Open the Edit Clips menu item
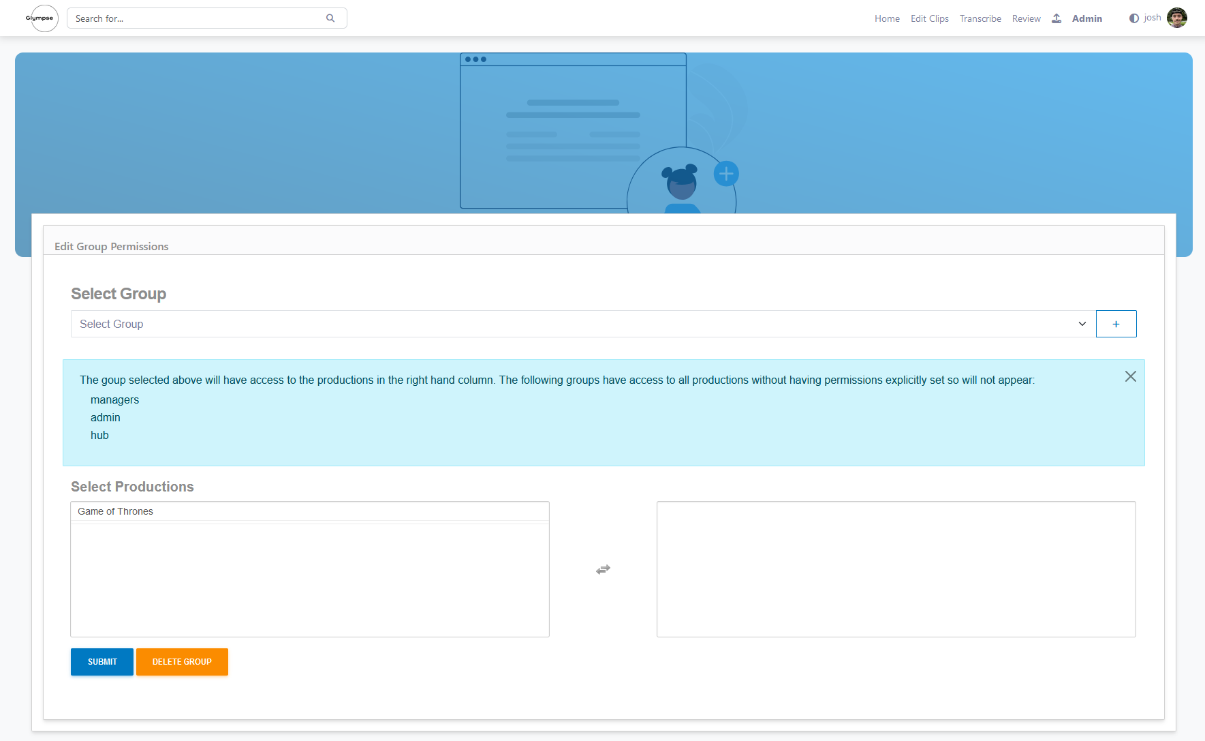Image resolution: width=1205 pixels, height=741 pixels. (x=929, y=18)
